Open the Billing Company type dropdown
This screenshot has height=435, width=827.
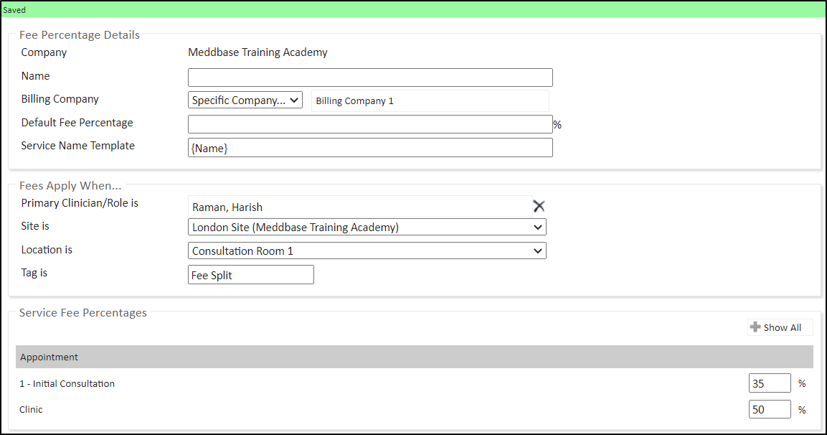pos(245,100)
